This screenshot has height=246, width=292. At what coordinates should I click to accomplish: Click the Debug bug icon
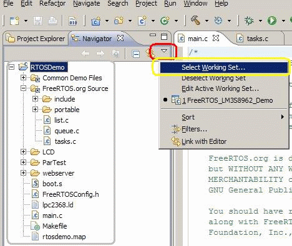point(249,21)
